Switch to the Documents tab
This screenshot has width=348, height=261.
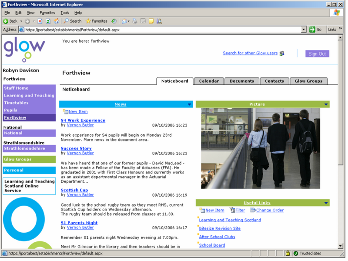242,81
